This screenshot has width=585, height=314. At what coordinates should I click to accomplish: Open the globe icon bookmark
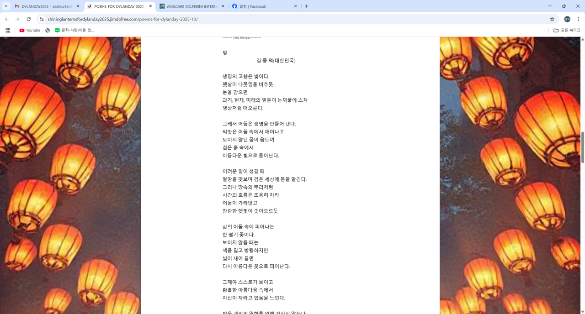point(48,31)
